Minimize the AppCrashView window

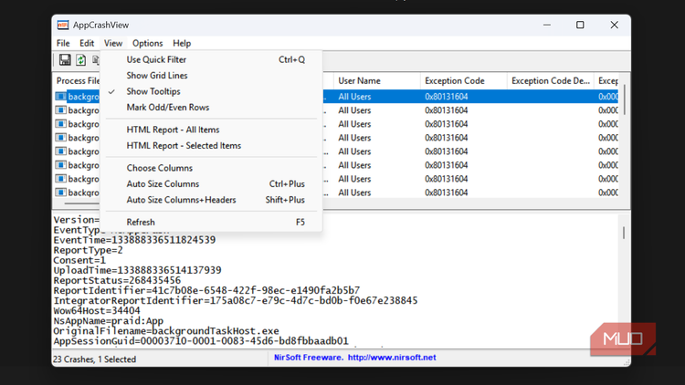(x=547, y=25)
